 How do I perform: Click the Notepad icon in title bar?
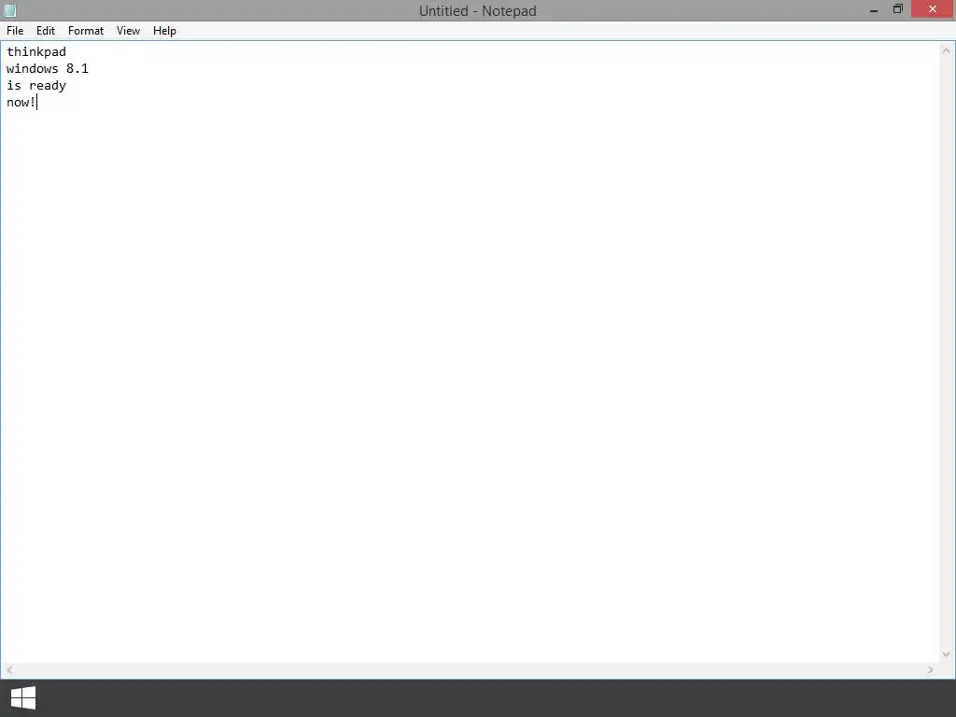click(9, 9)
